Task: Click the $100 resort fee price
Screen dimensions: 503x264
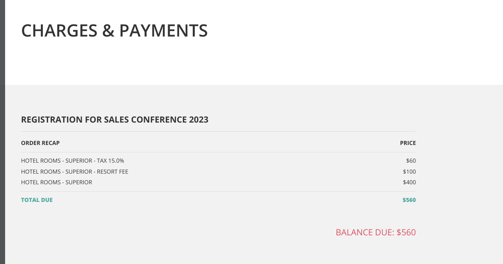Action: pyautogui.click(x=409, y=172)
